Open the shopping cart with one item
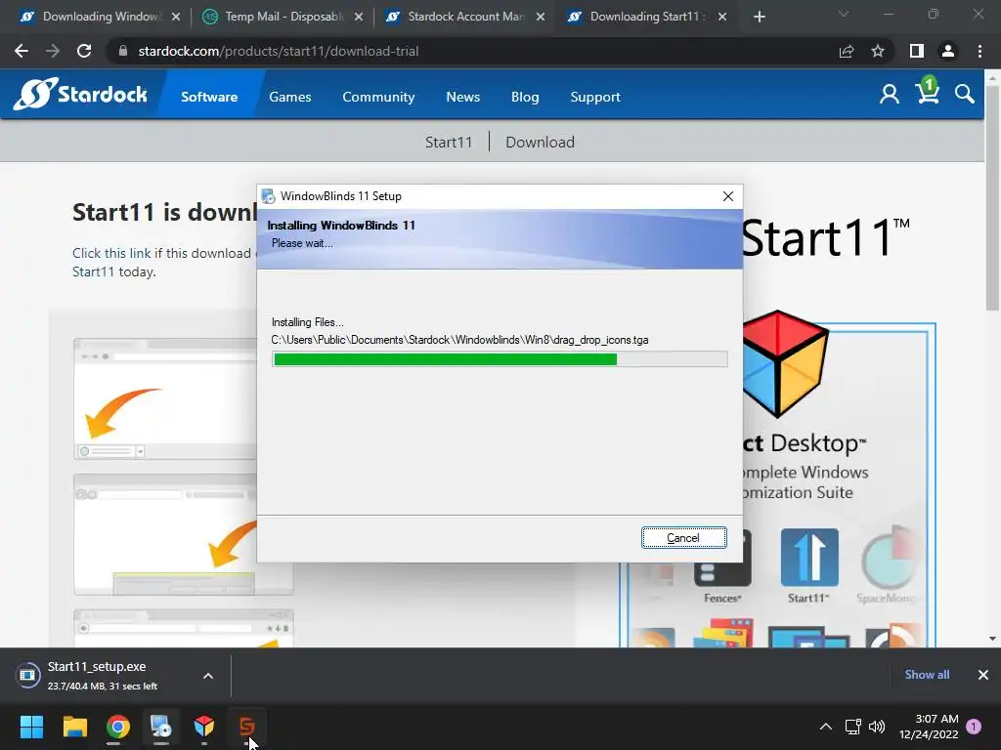The image size is (1001, 750). click(x=927, y=91)
